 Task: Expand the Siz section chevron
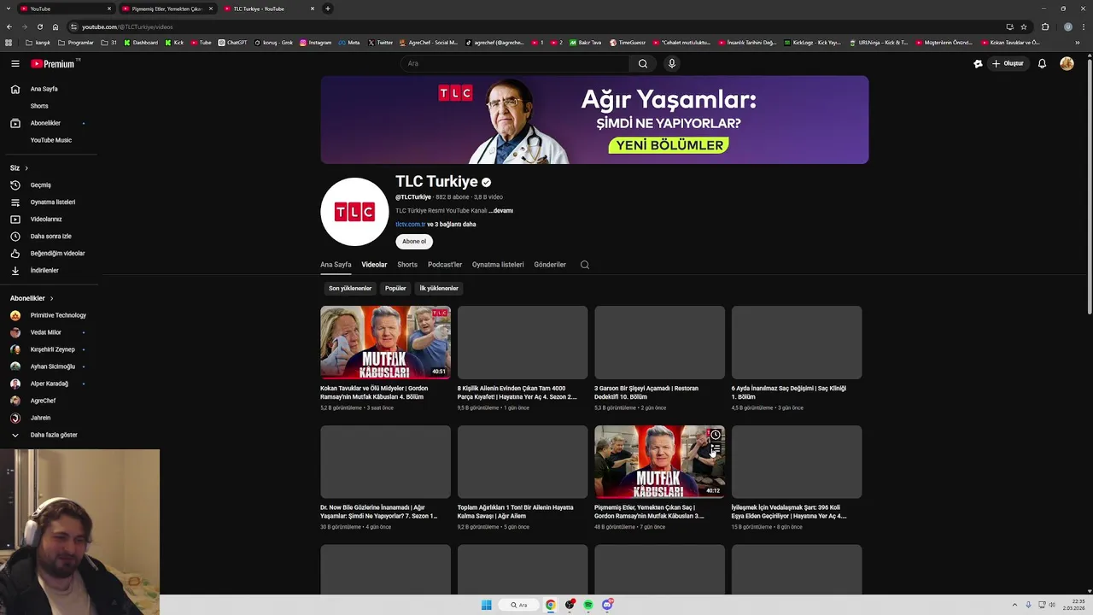(26, 168)
